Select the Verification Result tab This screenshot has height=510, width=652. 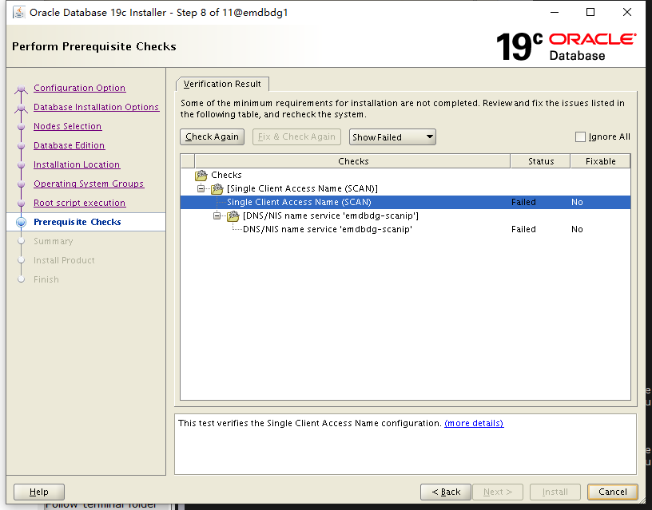(222, 84)
